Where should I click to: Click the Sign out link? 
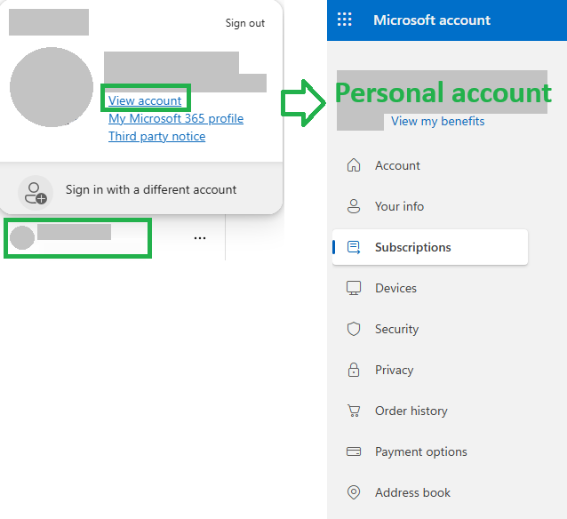pos(244,23)
